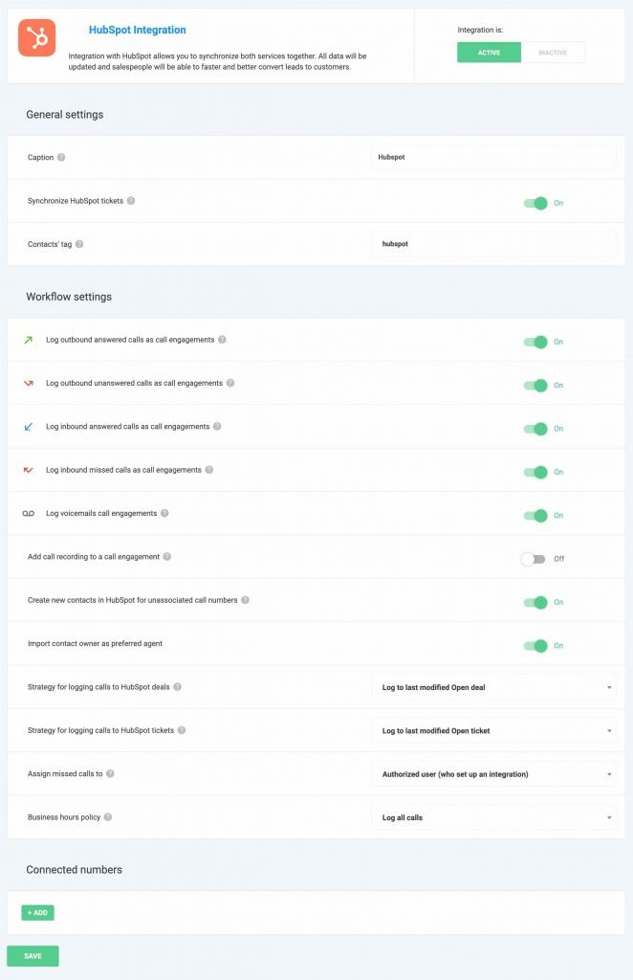
Task: Enable Add call recording to a call engagement
Action: coord(535,557)
